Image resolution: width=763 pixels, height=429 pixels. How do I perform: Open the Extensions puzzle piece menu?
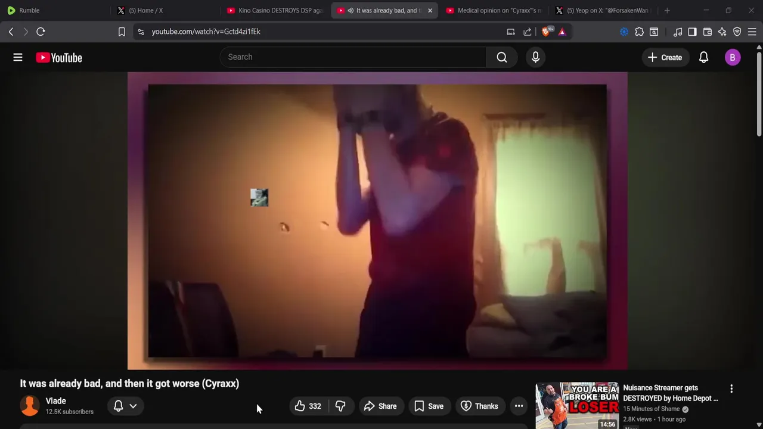click(x=639, y=32)
